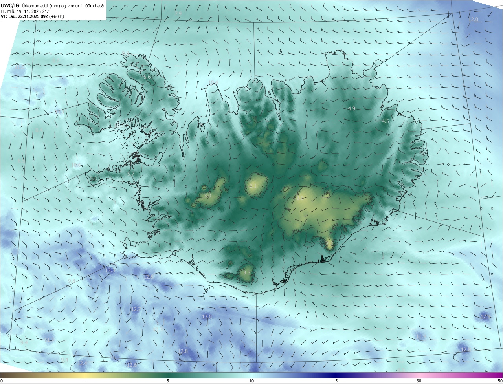The image size is (503, 384).
Task: Click the 13.3 value offshore southwest
Action: click(110, 270)
